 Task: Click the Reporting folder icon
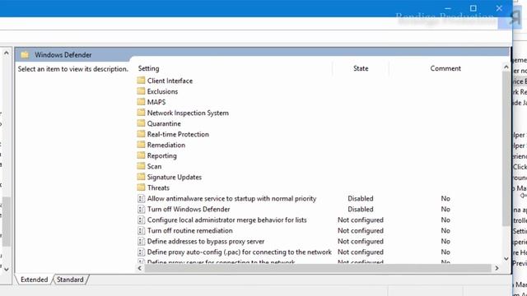pyautogui.click(x=141, y=155)
